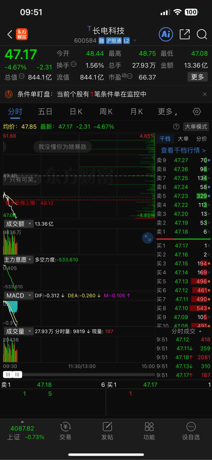Screen dimensions: 212x460
Task: Open the 功能 functions icon
Action: click(149, 431)
